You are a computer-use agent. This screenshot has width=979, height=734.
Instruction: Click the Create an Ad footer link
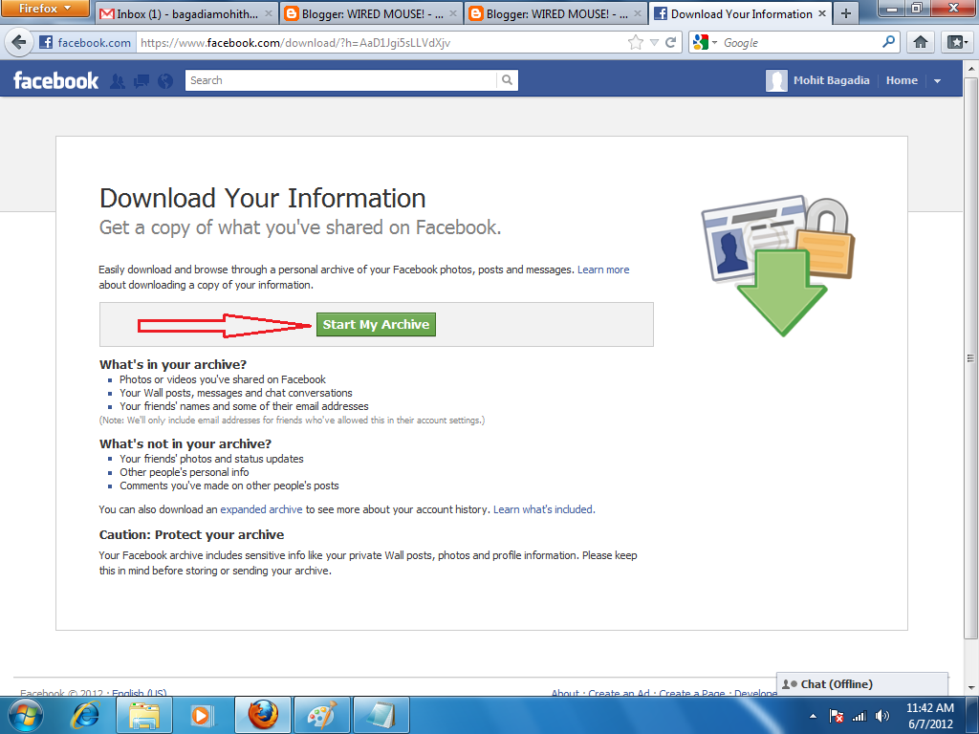(619, 692)
